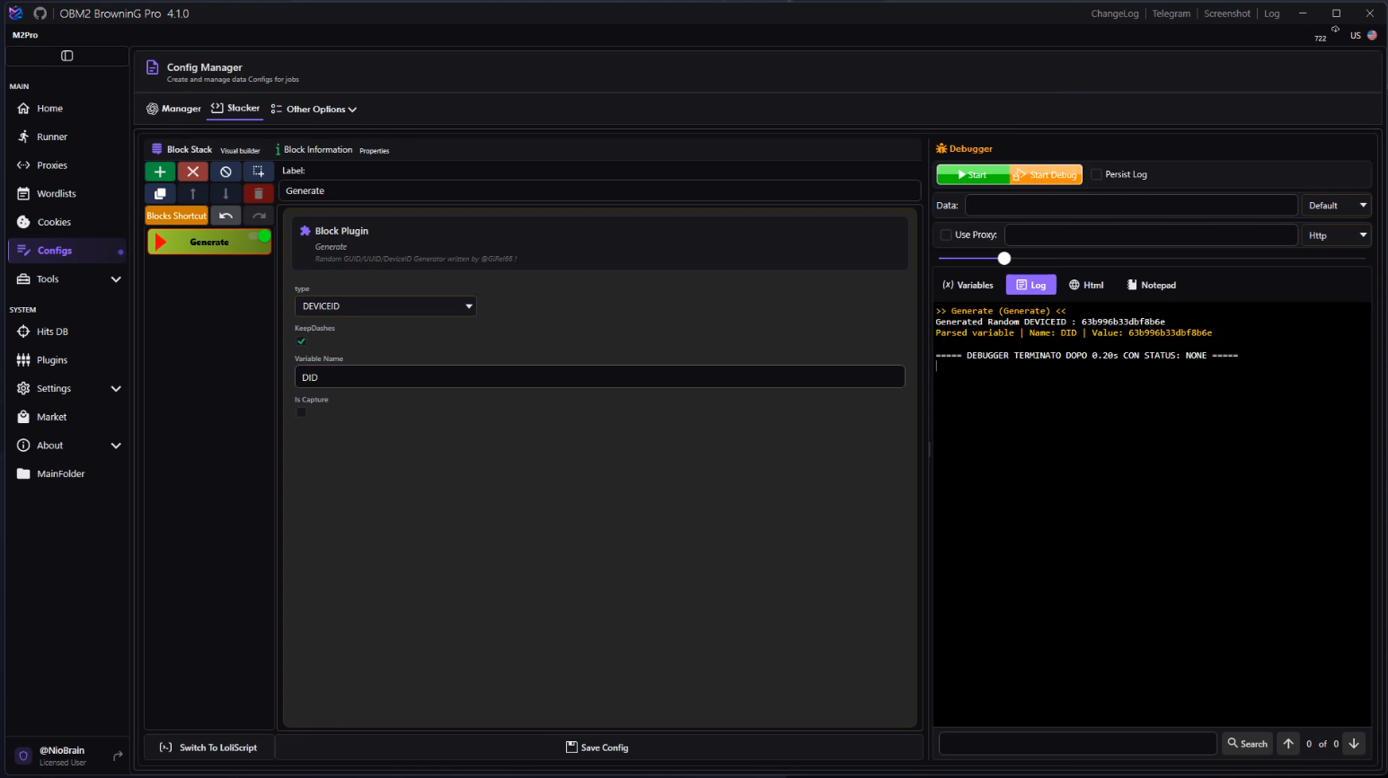1388x778 pixels.
Task: Open MainFolder from the sidebar
Action: tap(66, 474)
